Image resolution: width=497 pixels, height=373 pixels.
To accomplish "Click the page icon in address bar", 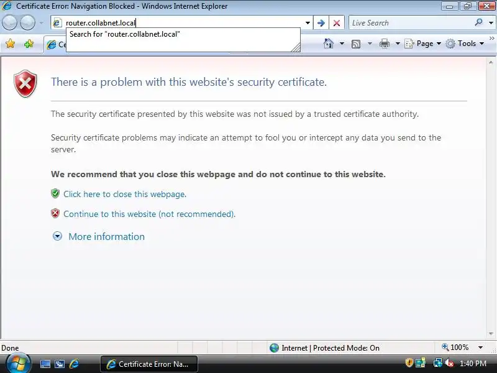I will 57,23.
